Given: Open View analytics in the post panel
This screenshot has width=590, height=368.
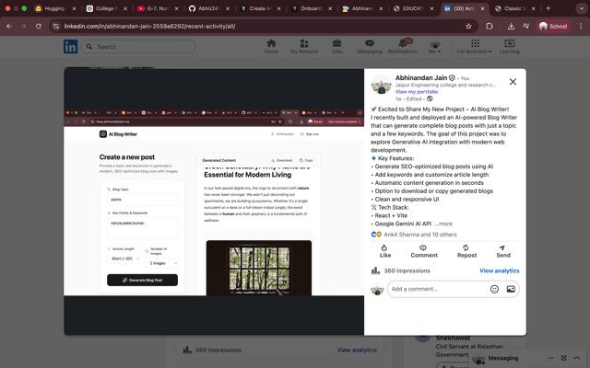Looking at the screenshot, I should click(x=500, y=270).
